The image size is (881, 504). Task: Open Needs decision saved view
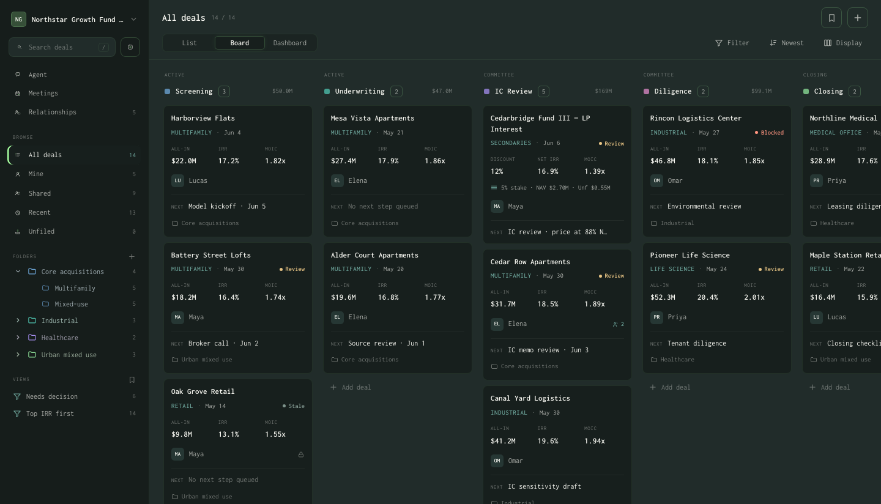(74, 396)
